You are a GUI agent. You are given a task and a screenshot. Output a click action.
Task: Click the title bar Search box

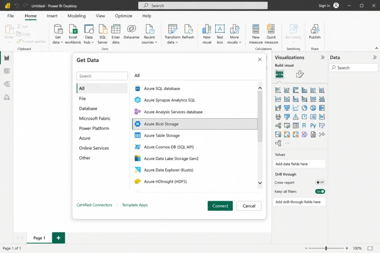[x=203, y=6]
